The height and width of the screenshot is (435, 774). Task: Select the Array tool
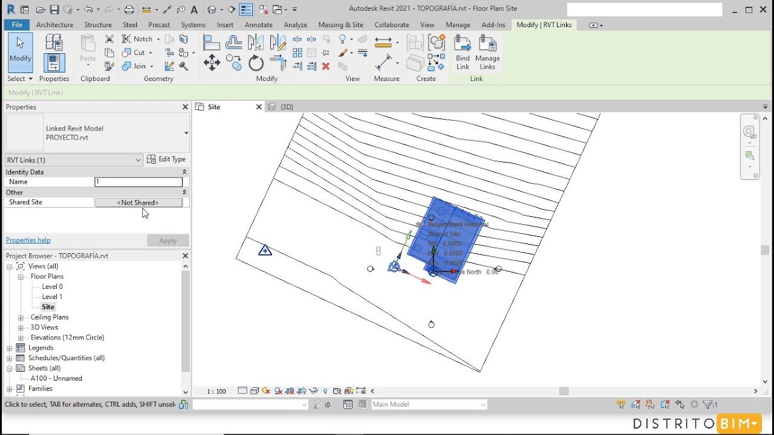coord(298,53)
